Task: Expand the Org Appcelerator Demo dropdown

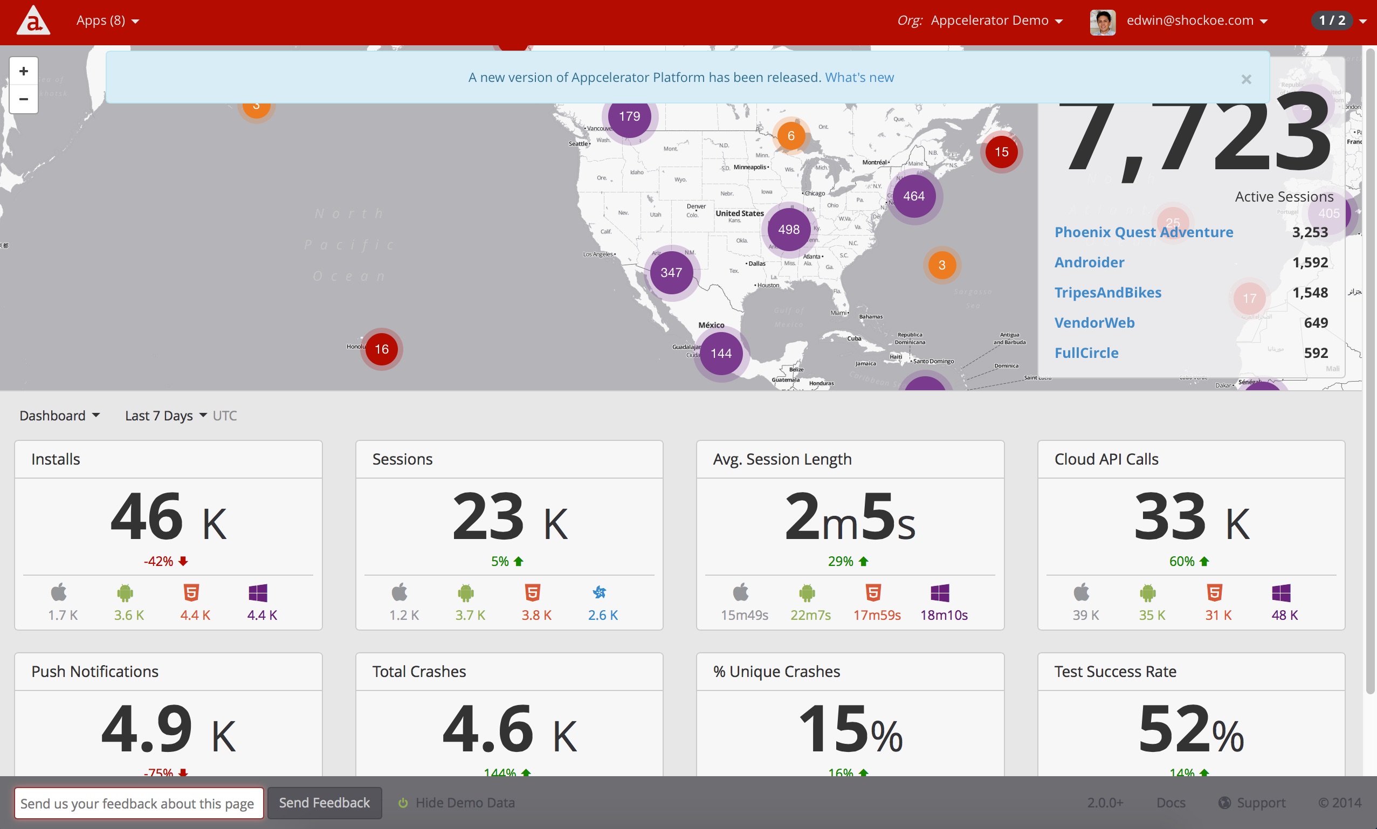Action: pyautogui.click(x=980, y=20)
